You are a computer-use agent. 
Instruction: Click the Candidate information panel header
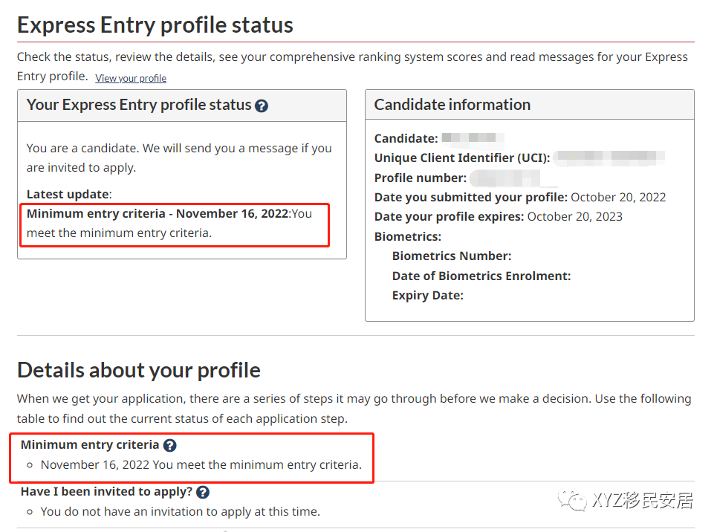[x=452, y=105]
